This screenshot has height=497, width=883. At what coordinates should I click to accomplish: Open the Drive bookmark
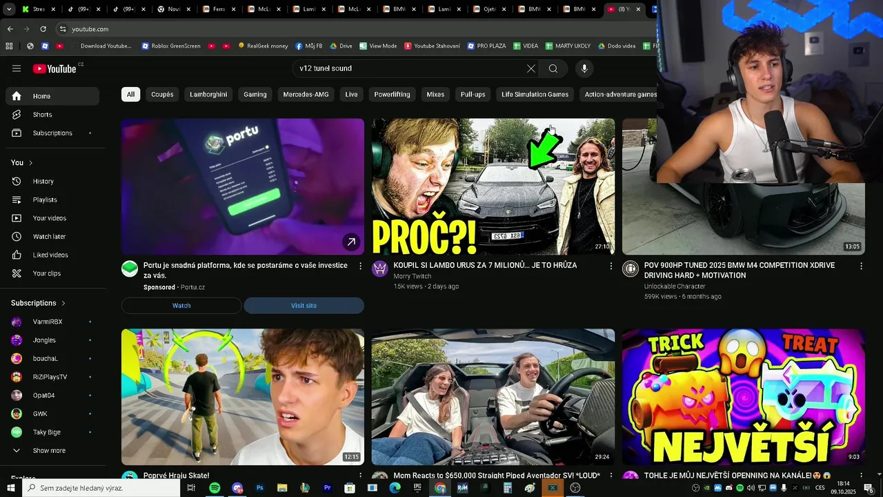(341, 46)
